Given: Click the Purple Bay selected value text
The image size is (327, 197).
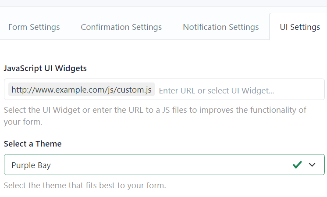Looking at the screenshot, I should (x=31, y=165).
